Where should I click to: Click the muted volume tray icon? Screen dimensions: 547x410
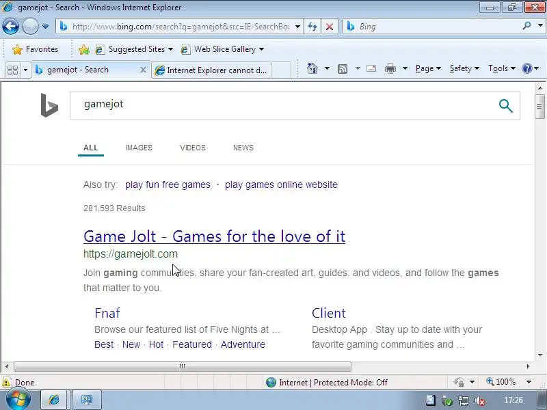pos(480,400)
